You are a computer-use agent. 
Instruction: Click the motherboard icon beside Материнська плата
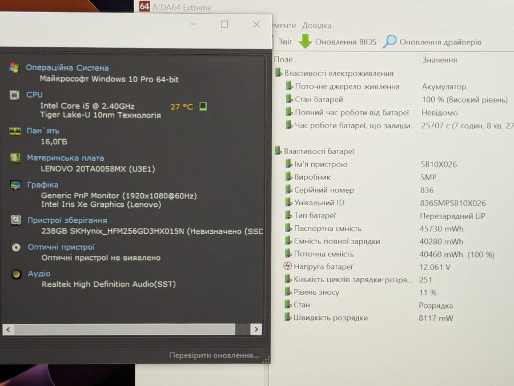[x=15, y=158]
